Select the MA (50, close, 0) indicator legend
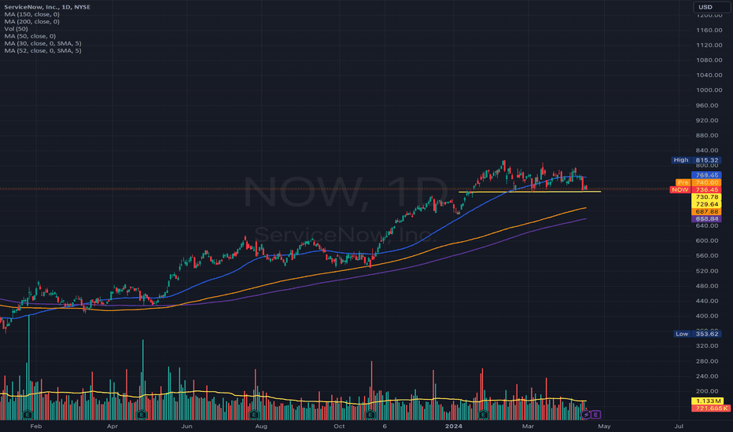The width and height of the screenshot is (733, 432). [30, 36]
